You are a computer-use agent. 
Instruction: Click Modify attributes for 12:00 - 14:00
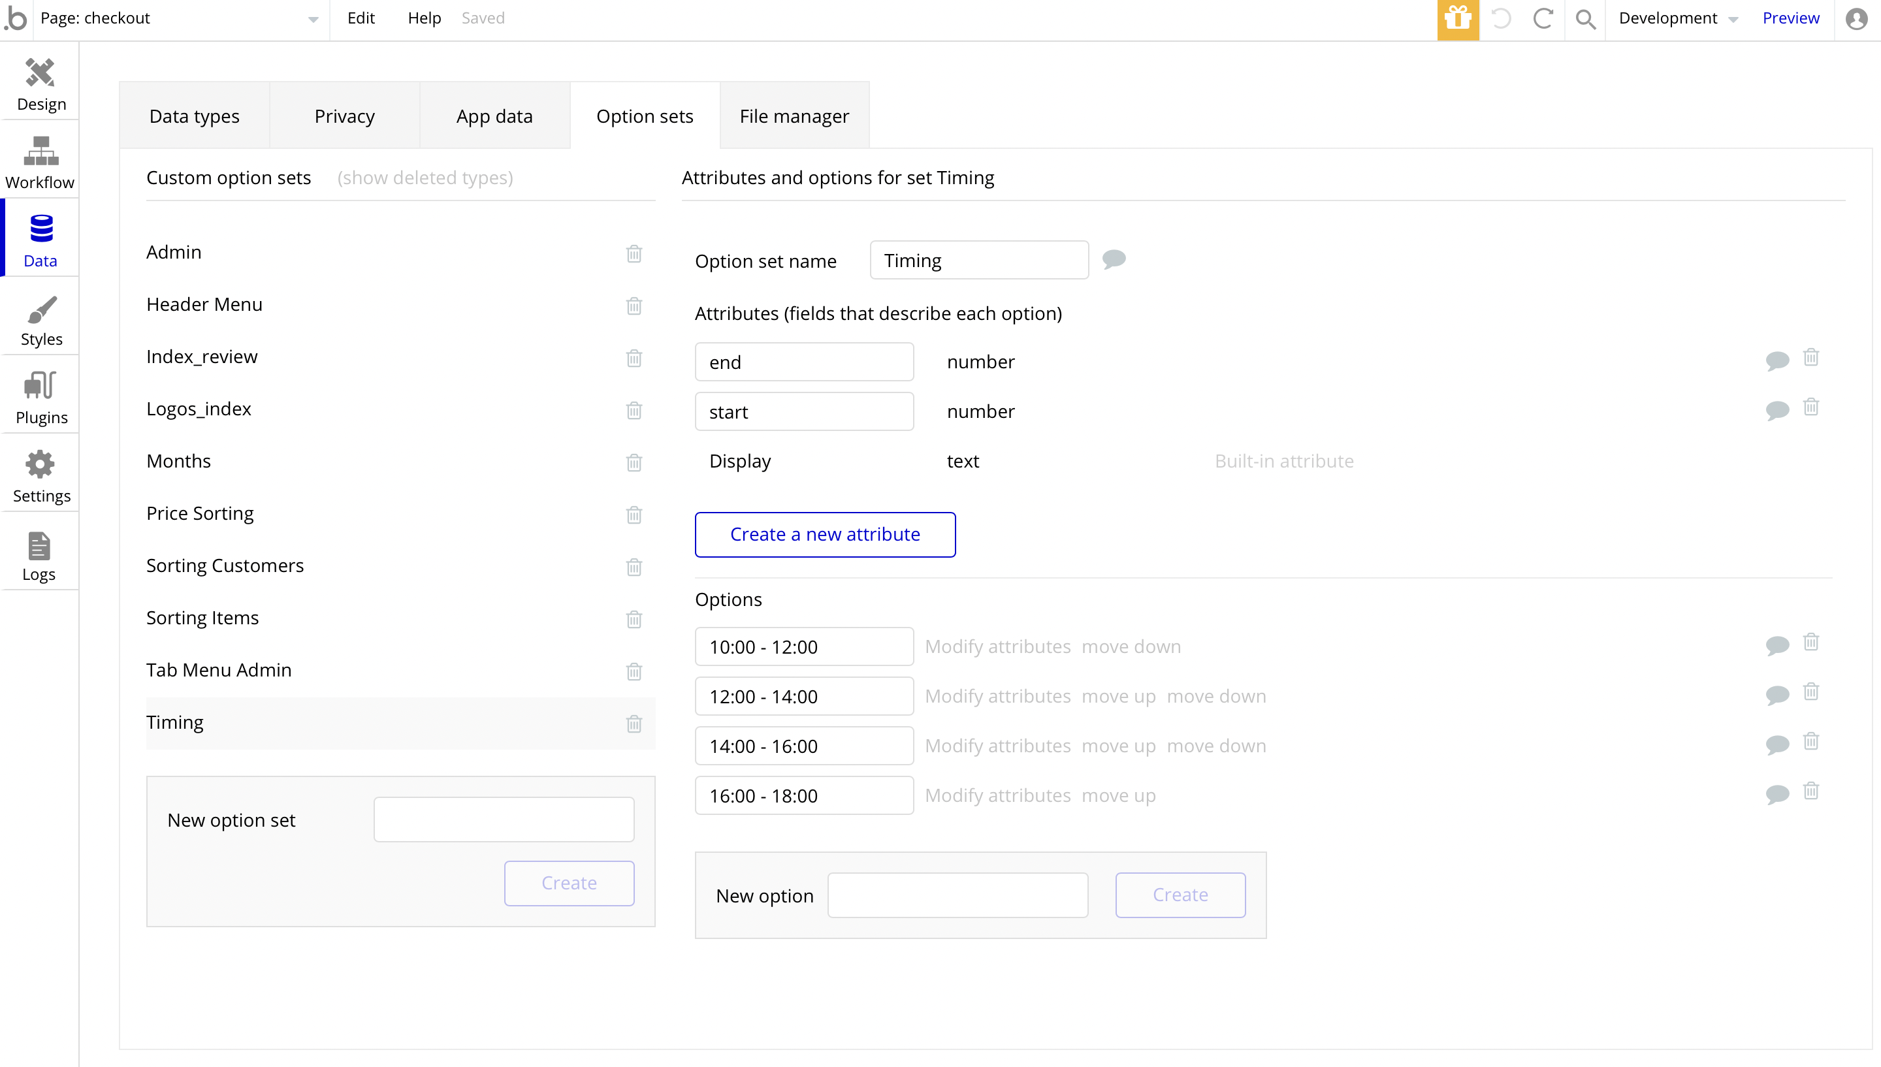pyautogui.click(x=997, y=696)
